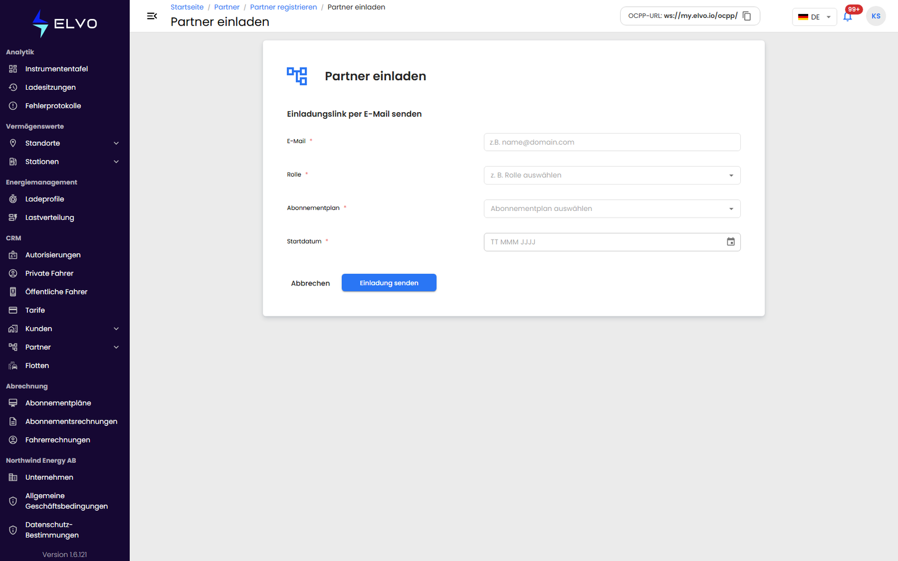
Task: Open the Abonnementplan dropdown
Action: click(x=612, y=209)
